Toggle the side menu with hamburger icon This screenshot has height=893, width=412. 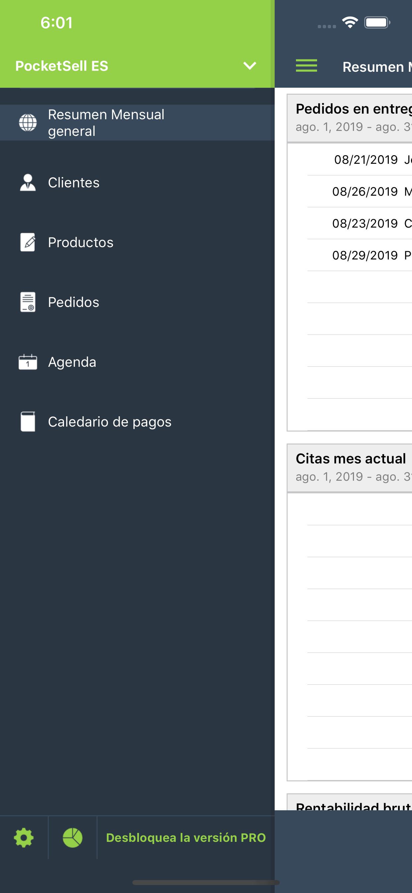point(307,65)
